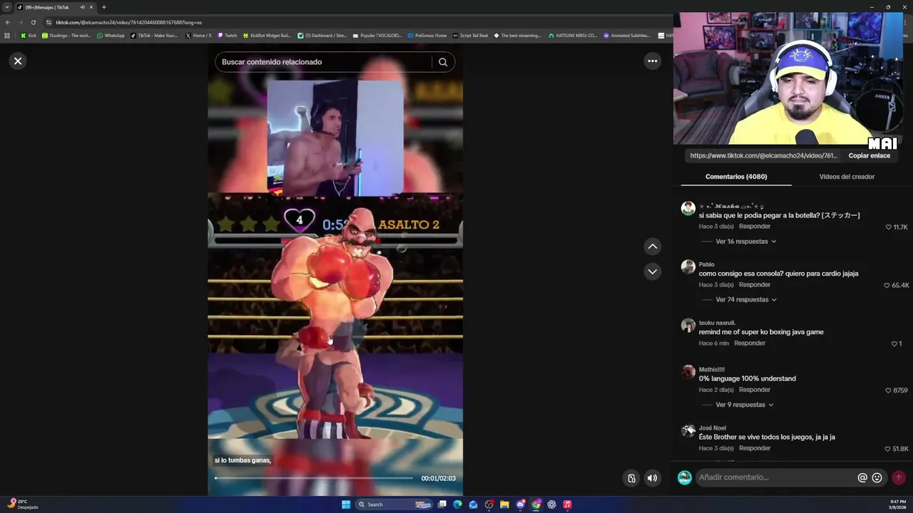Go to previous video with up arrow
Screen dimensions: 913x513
(x=652, y=247)
